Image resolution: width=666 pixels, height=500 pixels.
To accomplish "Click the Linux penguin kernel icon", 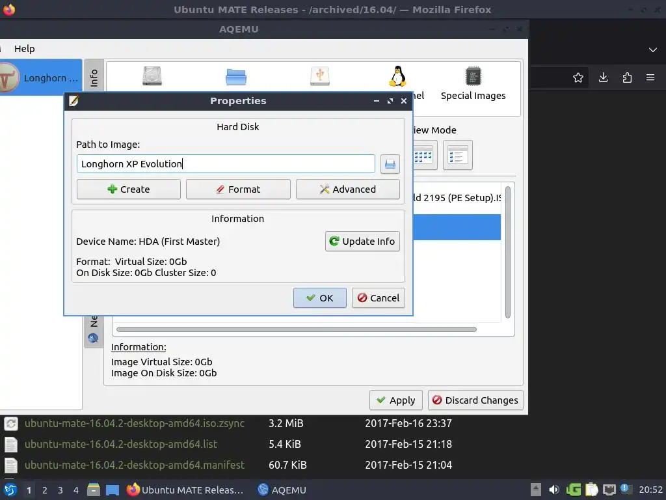I will pos(397,76).
